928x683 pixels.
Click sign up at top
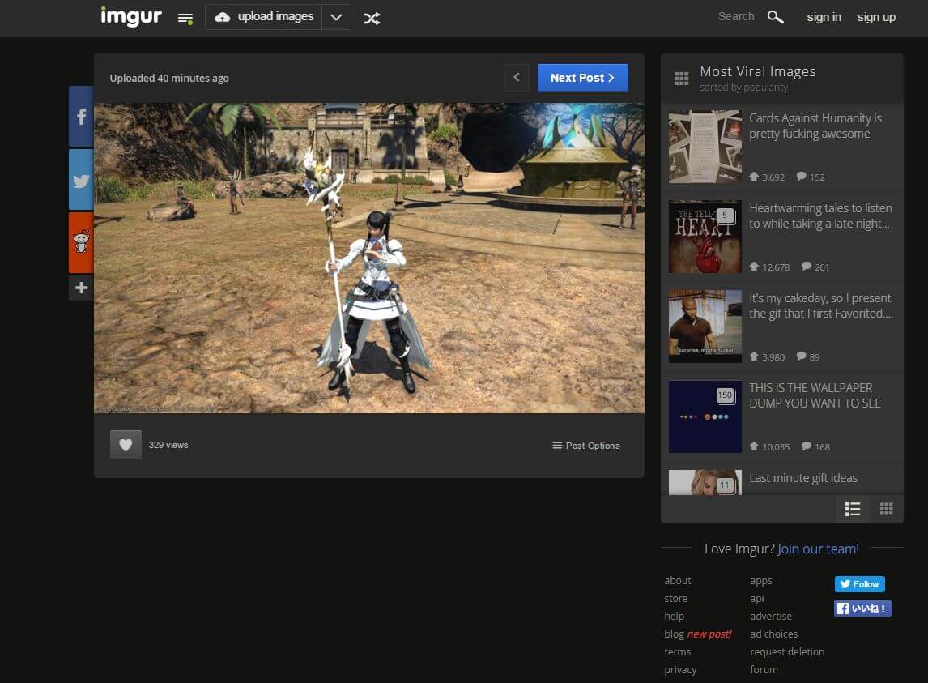tap(876, 17)
